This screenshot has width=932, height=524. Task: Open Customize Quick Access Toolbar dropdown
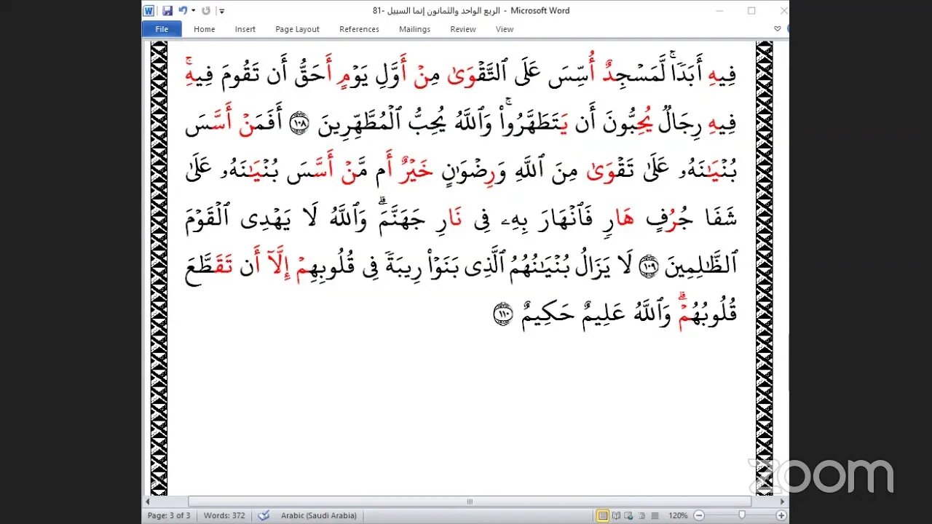pyautogui.click(x=221, y=11)
